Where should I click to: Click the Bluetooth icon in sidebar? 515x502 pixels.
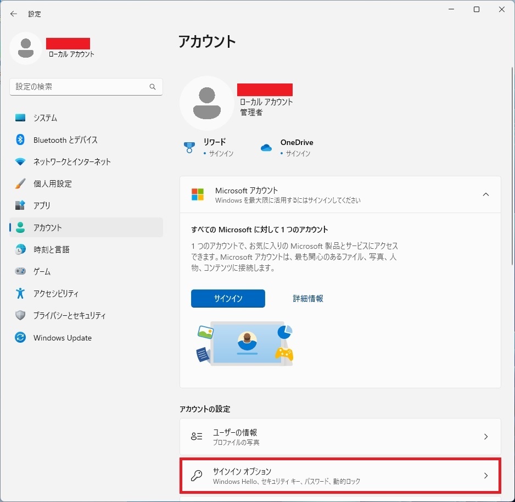click(20, 140)
